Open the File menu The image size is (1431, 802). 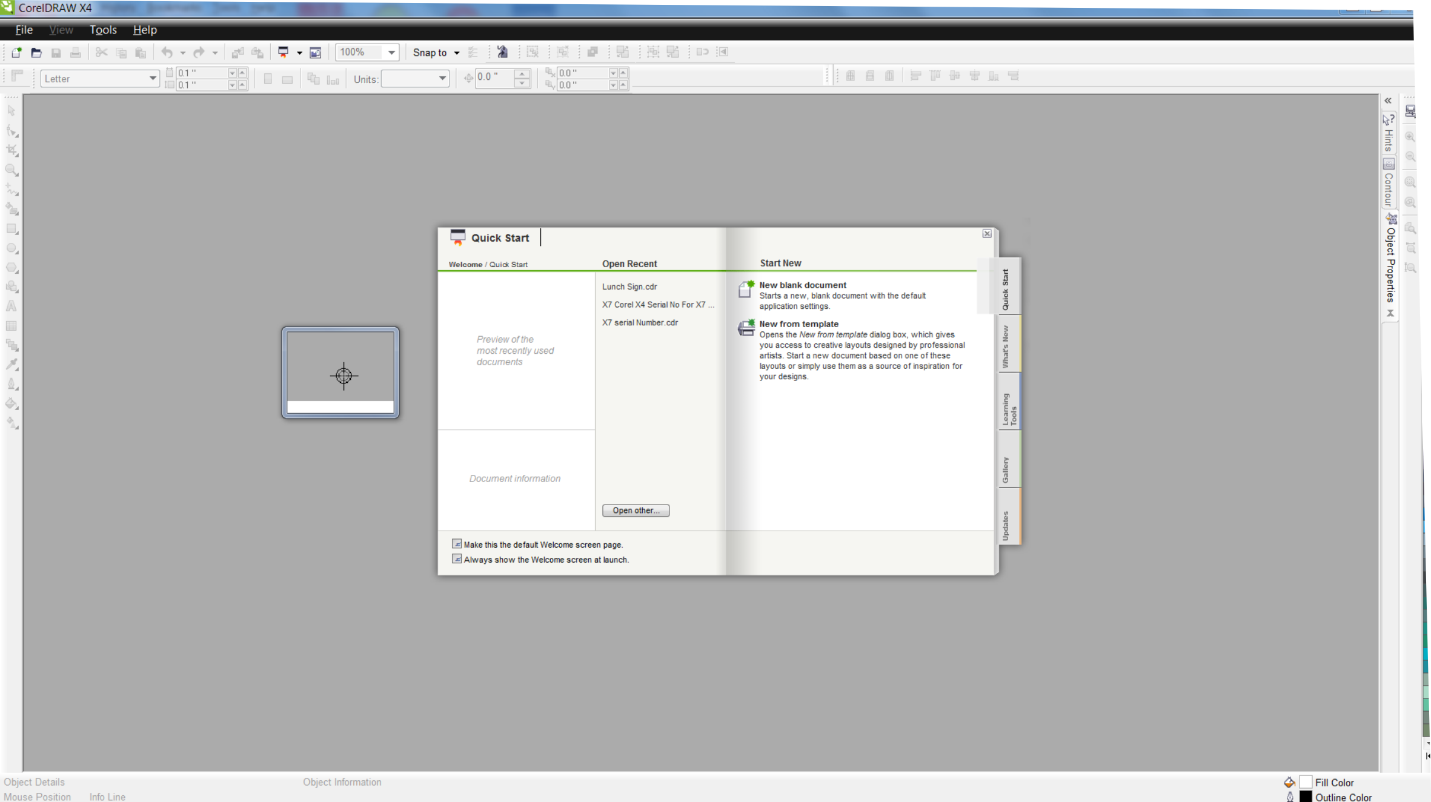point(24,30)
